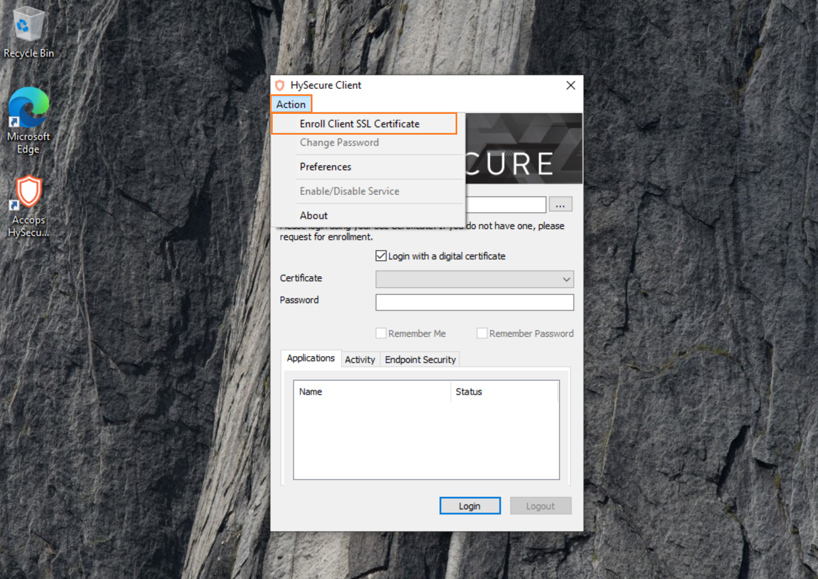Click the server address field
This screenshot has width=818, height=579.
pos(505,204)
